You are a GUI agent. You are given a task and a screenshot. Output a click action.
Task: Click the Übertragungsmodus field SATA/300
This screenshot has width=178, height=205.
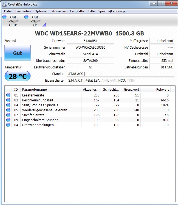tap(91, 60)
